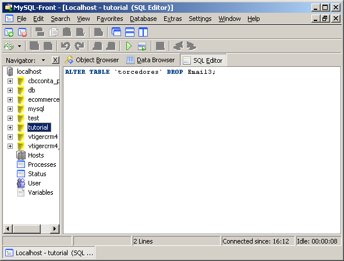This screenshot has width=344, height=261.
Task: Click the run-selection icon beside the play button
Action: pos(142,47)
